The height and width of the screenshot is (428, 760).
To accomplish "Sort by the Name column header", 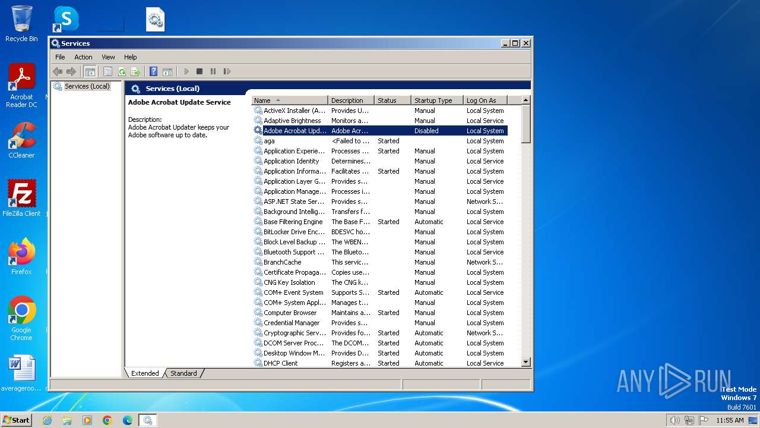I will coord(290,100).
